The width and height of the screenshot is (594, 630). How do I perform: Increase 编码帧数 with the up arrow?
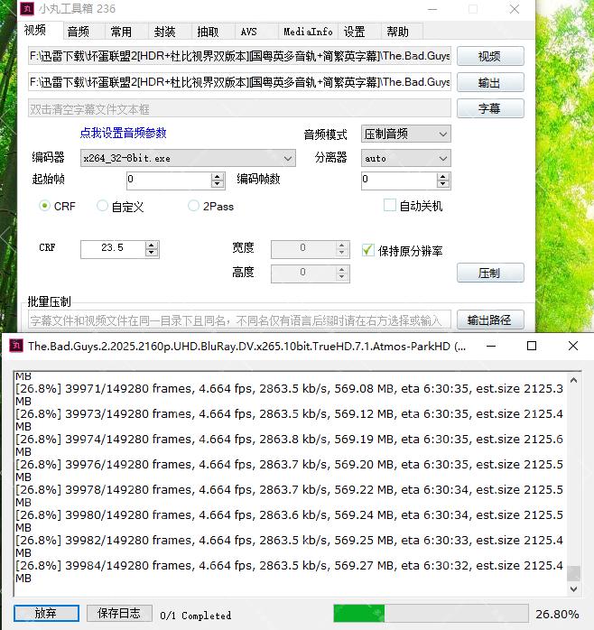[x=443, y=176]
